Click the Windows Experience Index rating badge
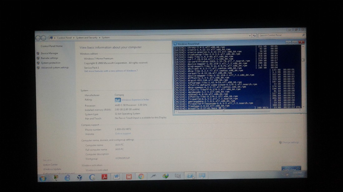This screenshot has width=343, height=192. [x=118, y=100]
